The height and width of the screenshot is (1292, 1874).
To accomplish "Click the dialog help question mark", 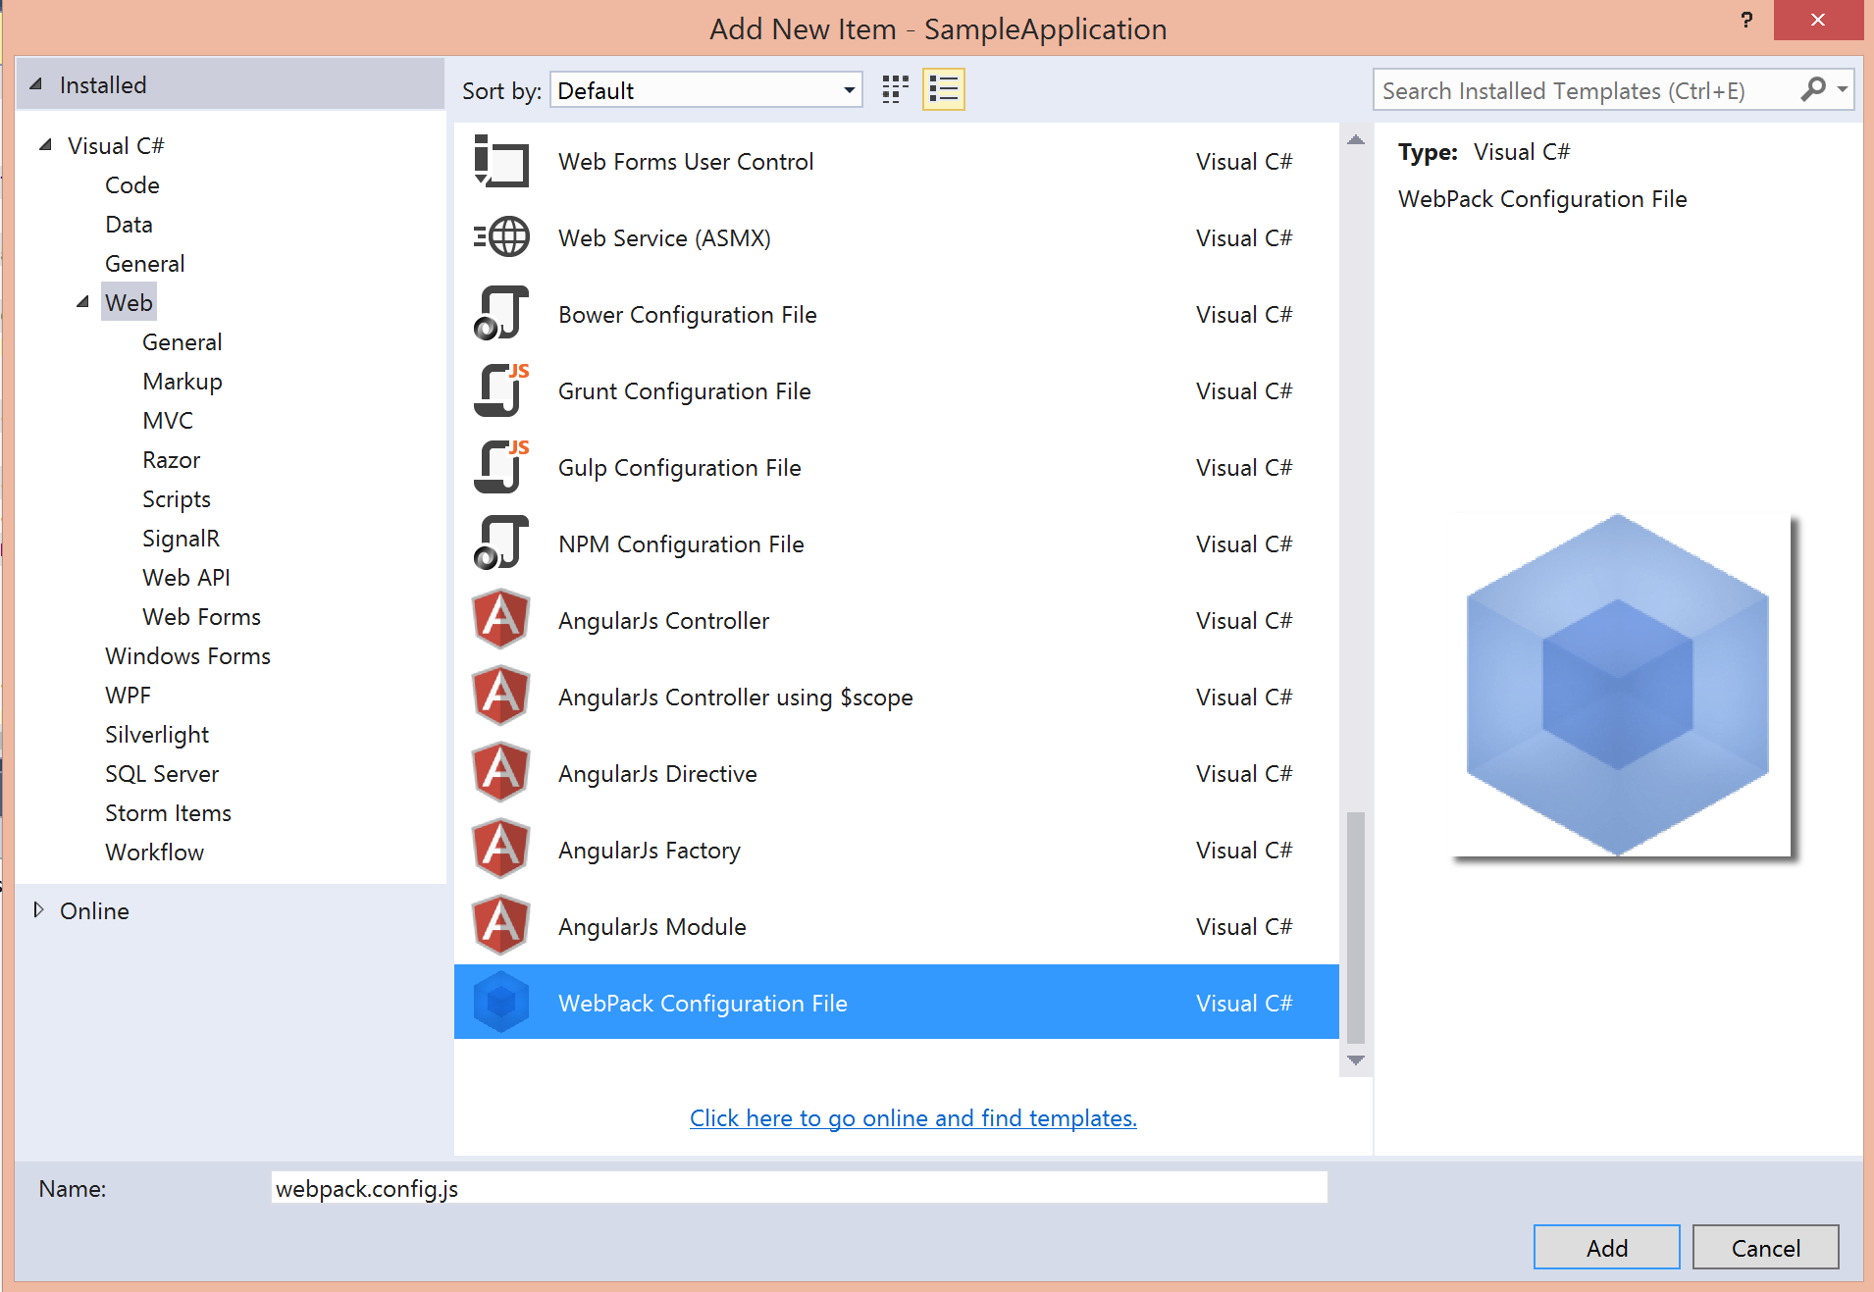I will [1746, 20].
